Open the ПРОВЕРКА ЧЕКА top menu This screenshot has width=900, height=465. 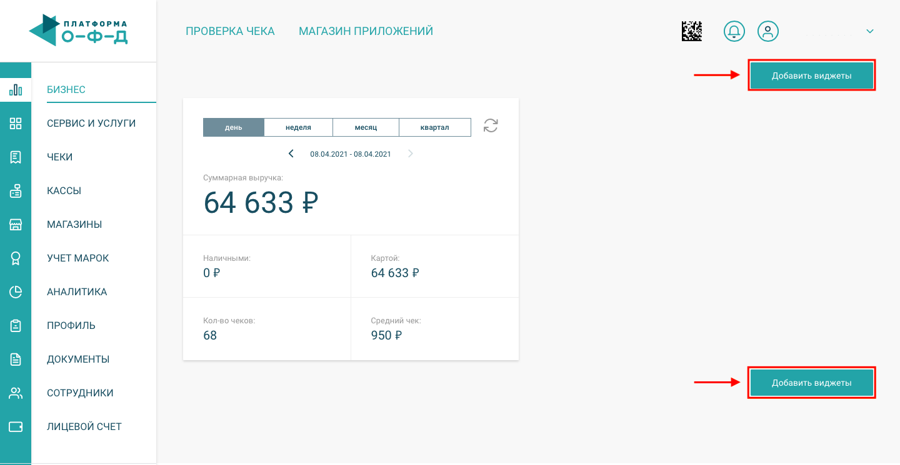[230, 31]
